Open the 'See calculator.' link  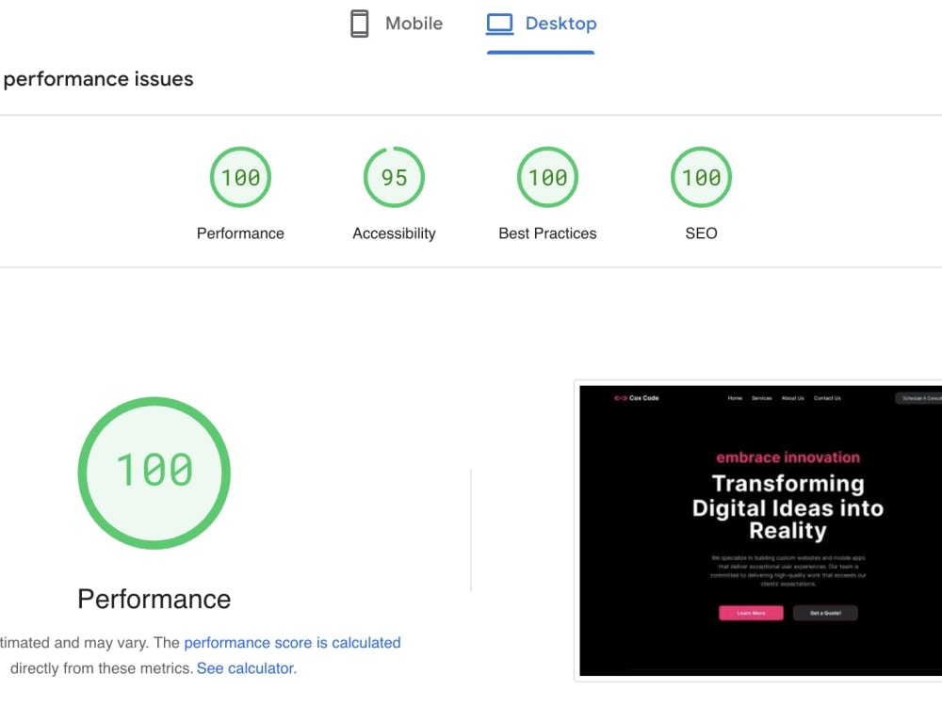click(x=247, y=668)
